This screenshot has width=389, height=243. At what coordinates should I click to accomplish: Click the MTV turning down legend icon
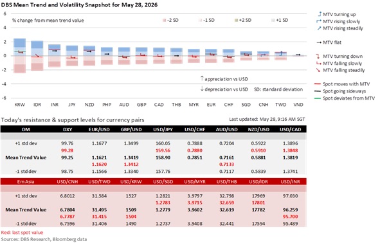point(318,57)
